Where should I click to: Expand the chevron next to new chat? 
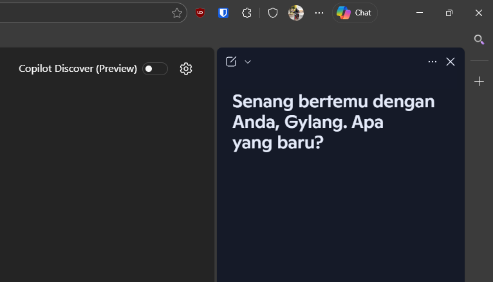[248, 62]
